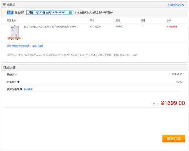Image resolution: width=189 pixels, height=151 pixels.
Task: Click 取消使用 coupon link
Action: pyautogui.click(x=28, y=89)
